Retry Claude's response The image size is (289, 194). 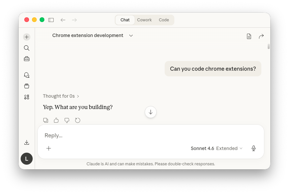click(x=78, y=120)
